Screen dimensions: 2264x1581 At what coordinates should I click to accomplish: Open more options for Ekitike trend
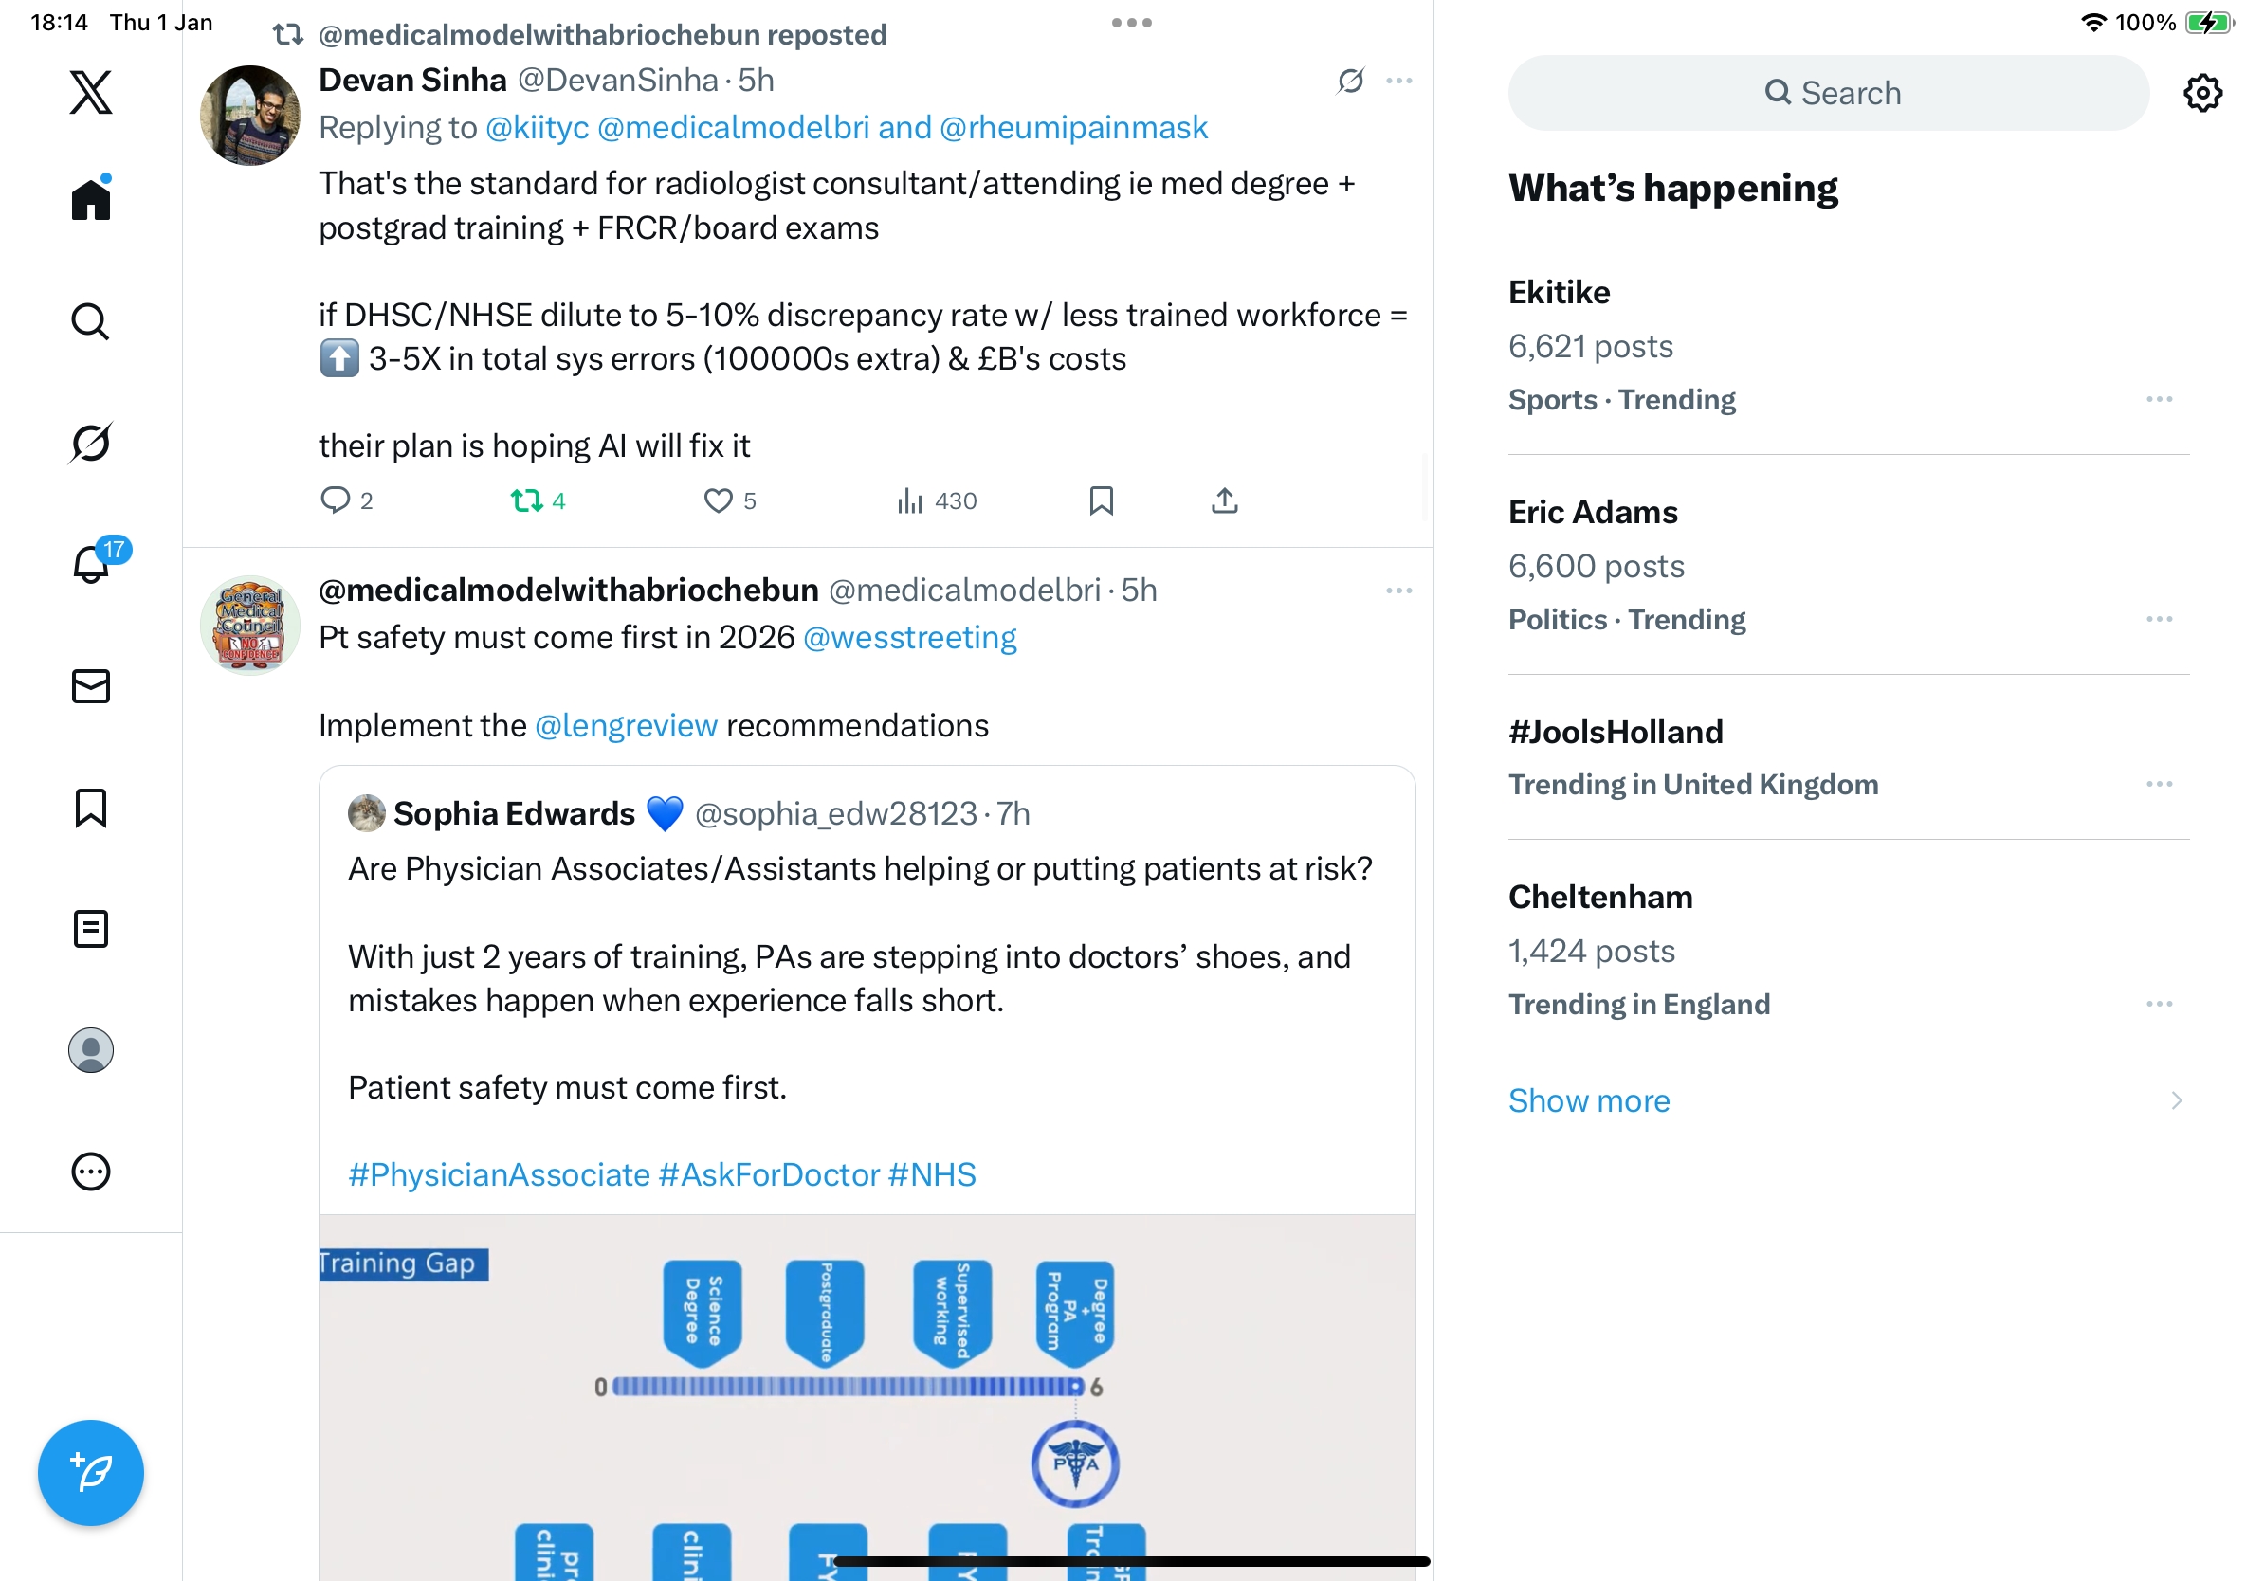click(2160, 399)
